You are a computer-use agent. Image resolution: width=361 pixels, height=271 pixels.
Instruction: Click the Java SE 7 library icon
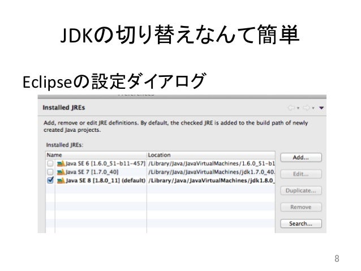[x=61, y=172]
